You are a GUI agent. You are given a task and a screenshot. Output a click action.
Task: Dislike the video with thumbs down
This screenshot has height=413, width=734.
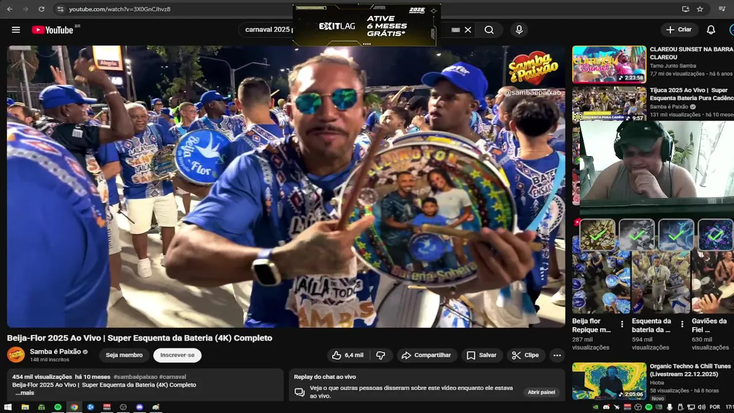pos(381,355)
